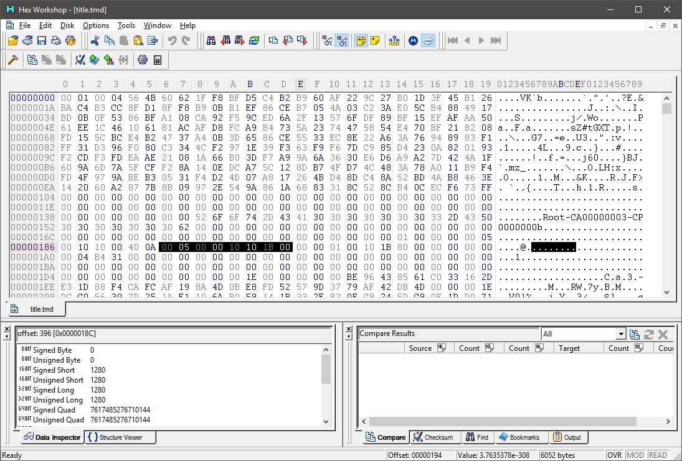The width and height of the screenshot is (682, 461).
Task: Click Find Previous binoculars with left arrow
Action: 225,41
